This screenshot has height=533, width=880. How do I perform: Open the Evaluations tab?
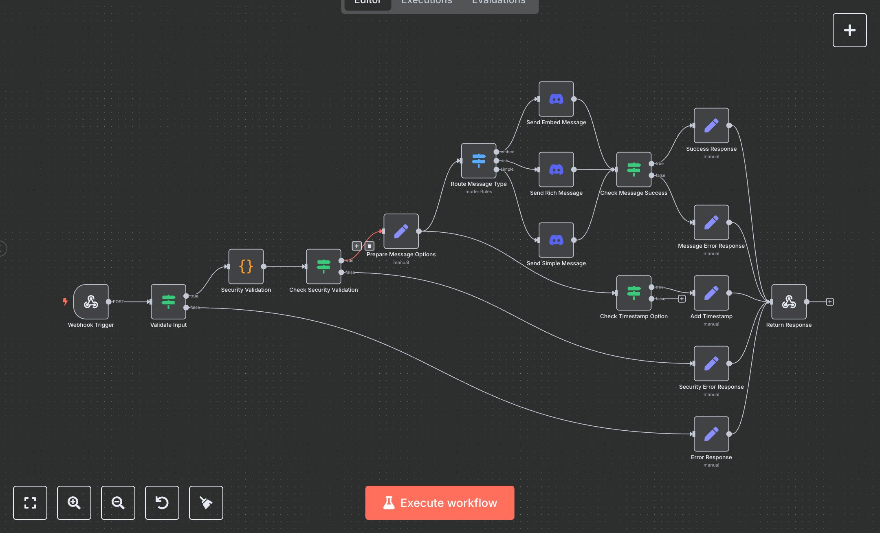tap(498, 2)
